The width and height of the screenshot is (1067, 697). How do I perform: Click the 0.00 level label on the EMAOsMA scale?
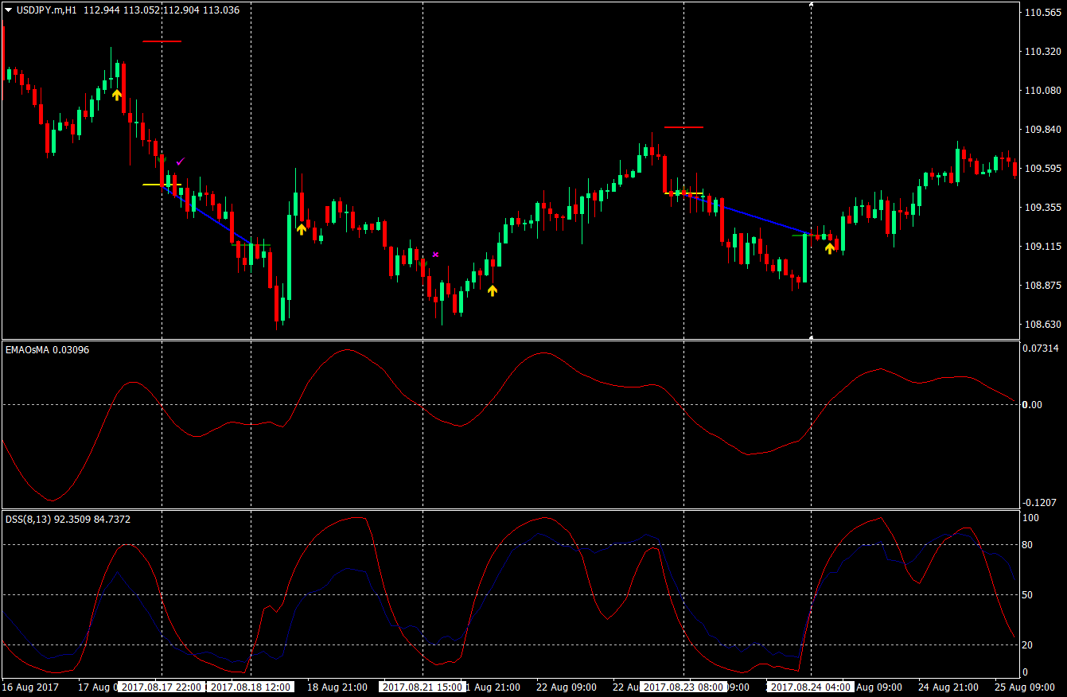pos(1034,404)
